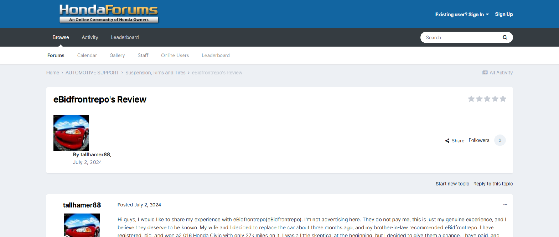Open Leaderboard in the dark navigation bar
Screen dimensions: 559x237
click(x=125, y=37)
